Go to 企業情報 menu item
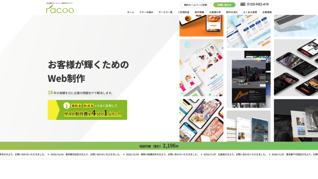 [267, 12]
